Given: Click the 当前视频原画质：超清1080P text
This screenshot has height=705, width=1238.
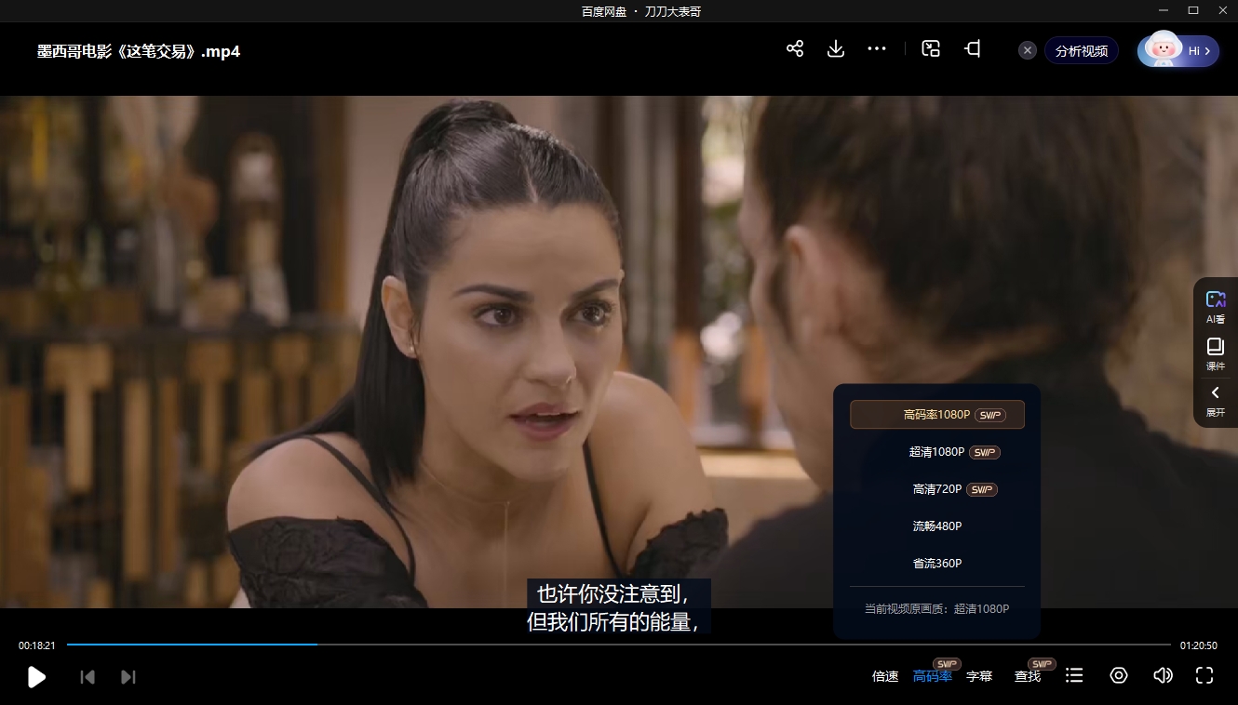Looking at the screenshot, I should click(x=937, y=609).
